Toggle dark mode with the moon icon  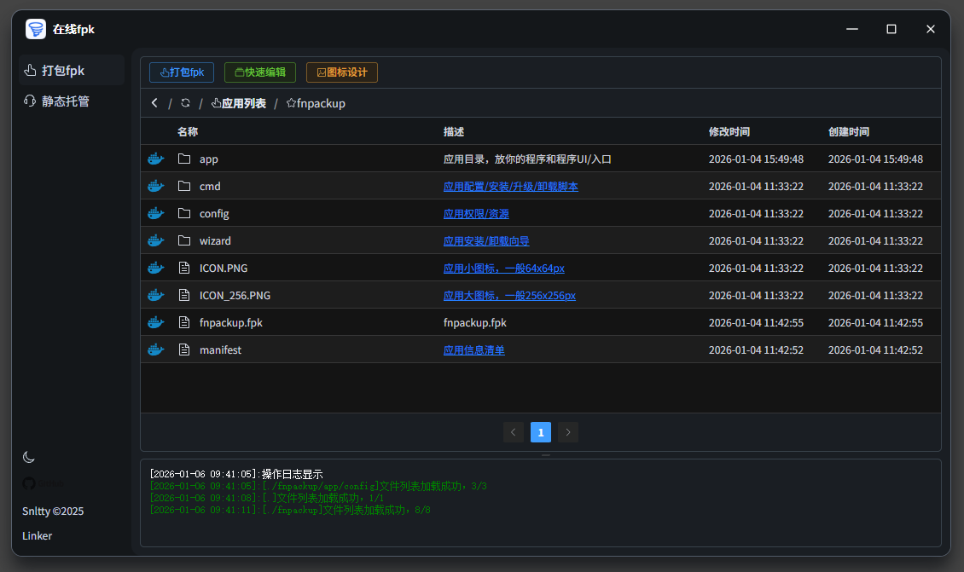28,457
